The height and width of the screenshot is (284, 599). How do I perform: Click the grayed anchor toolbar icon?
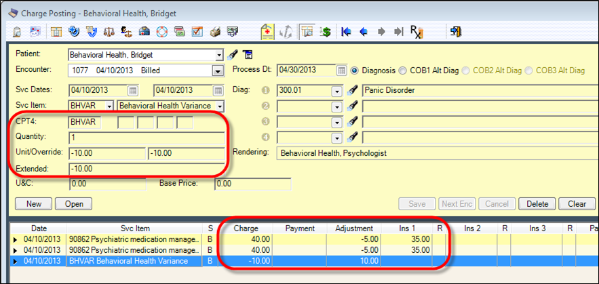pyautogui.click(x=286, y=32)
